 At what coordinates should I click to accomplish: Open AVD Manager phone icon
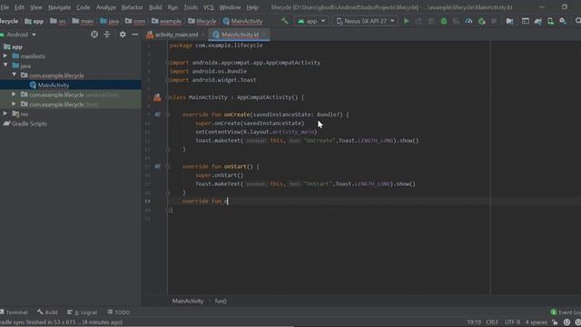click(551, 21)
